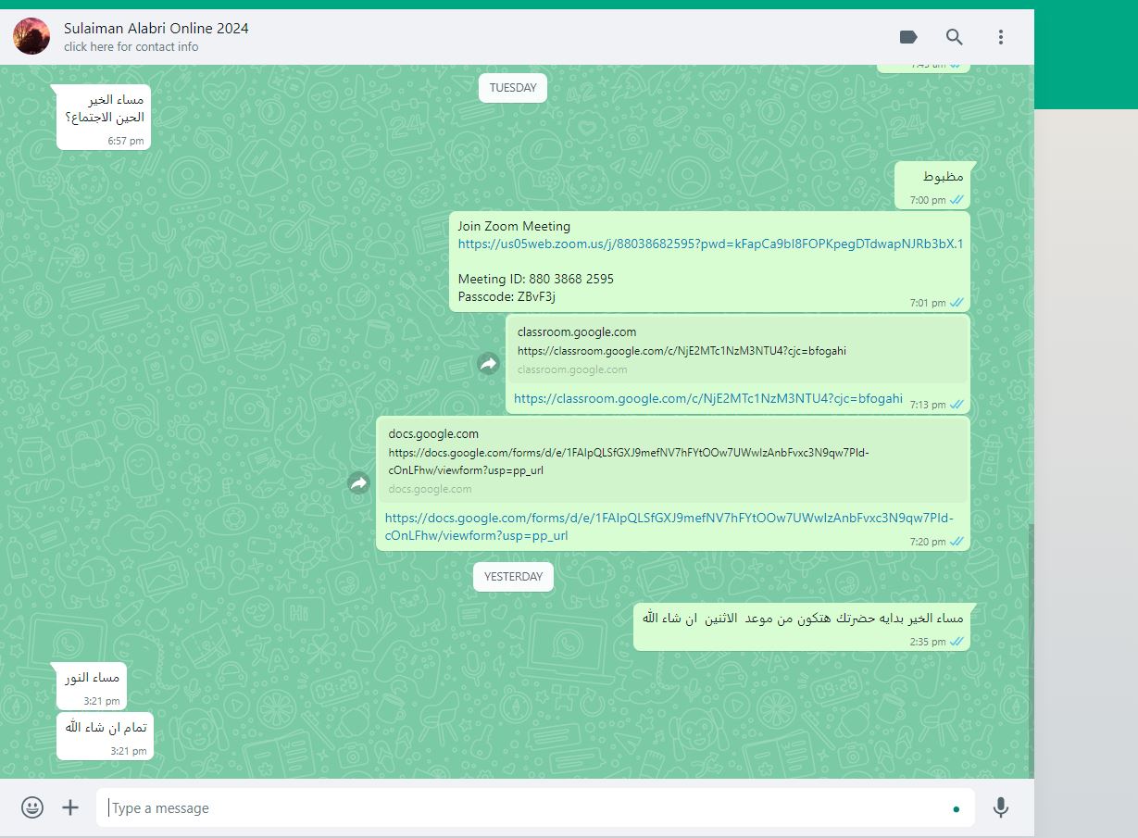Open the blue Google Classroom link
1138x838 pixels.
point(707,398)
